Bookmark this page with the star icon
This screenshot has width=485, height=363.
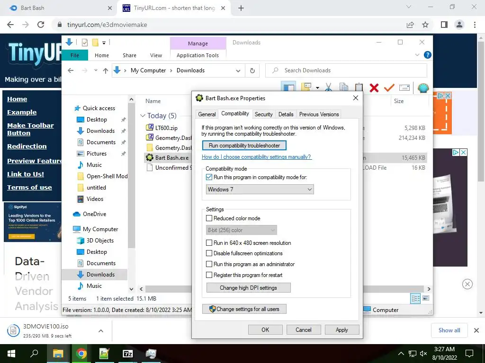(x=425, y=25)
